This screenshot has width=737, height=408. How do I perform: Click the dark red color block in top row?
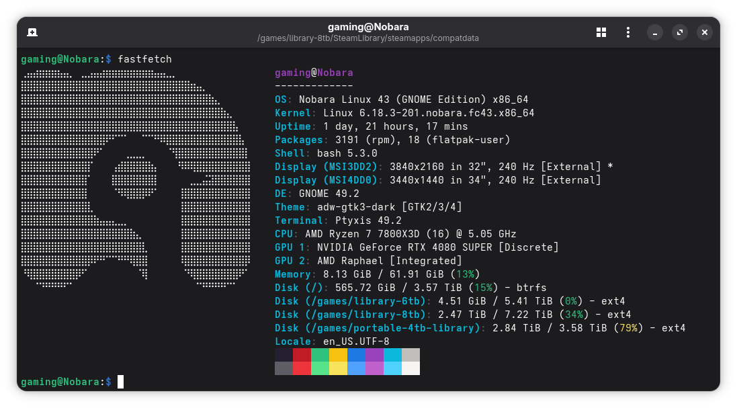pyautogui.click(x=302, y=355)
